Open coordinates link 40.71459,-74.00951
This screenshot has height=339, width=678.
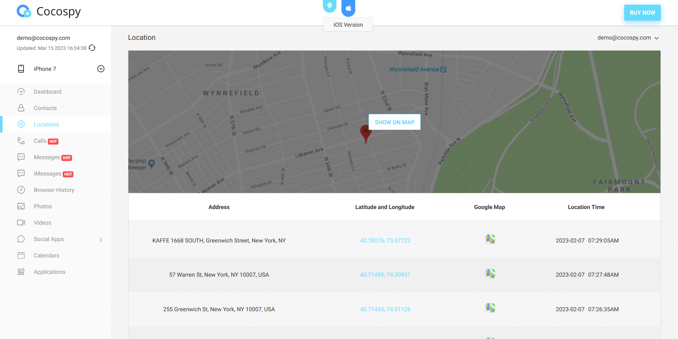[x=385, y=275]
